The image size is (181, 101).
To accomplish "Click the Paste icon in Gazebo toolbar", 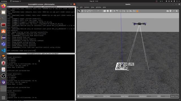I will (x=127, y=11).
